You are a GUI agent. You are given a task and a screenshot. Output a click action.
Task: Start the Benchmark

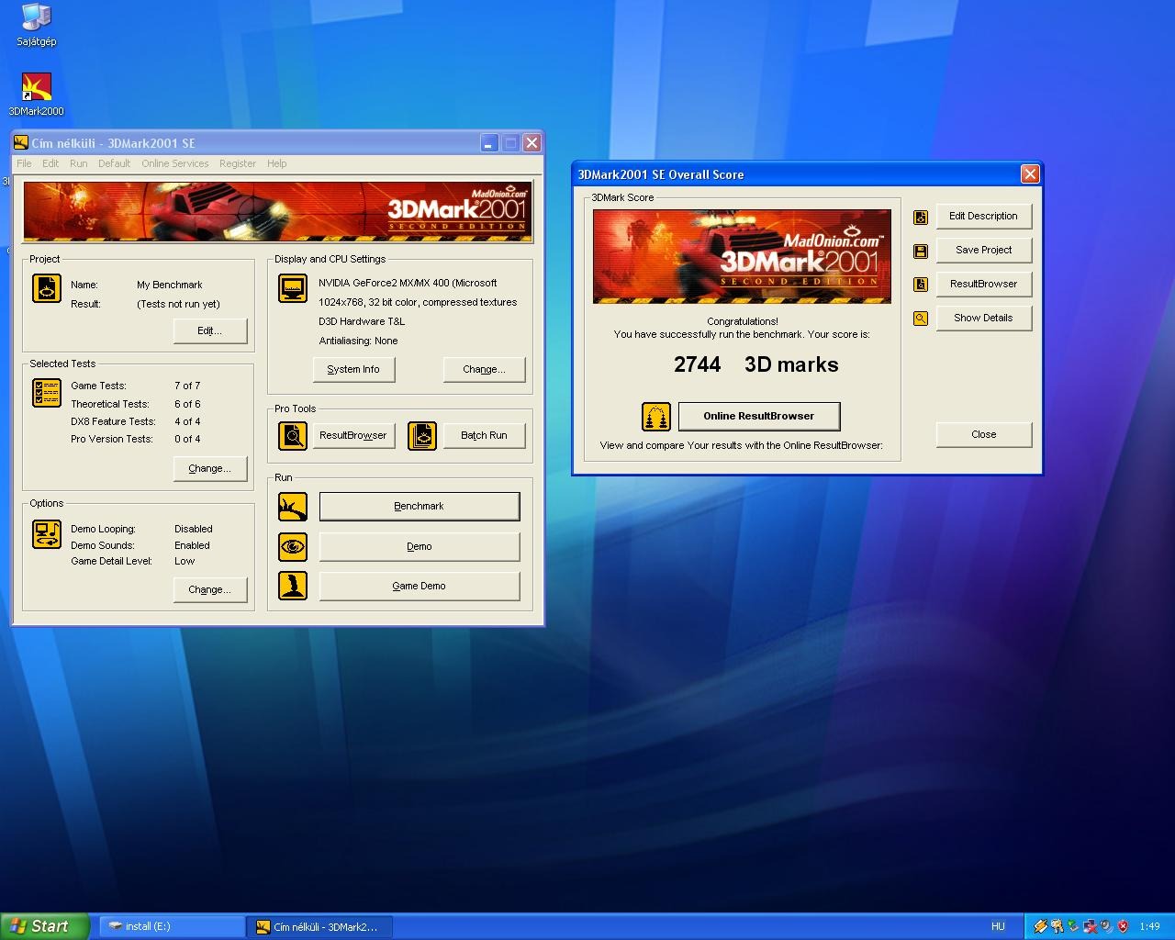(419, 506)
